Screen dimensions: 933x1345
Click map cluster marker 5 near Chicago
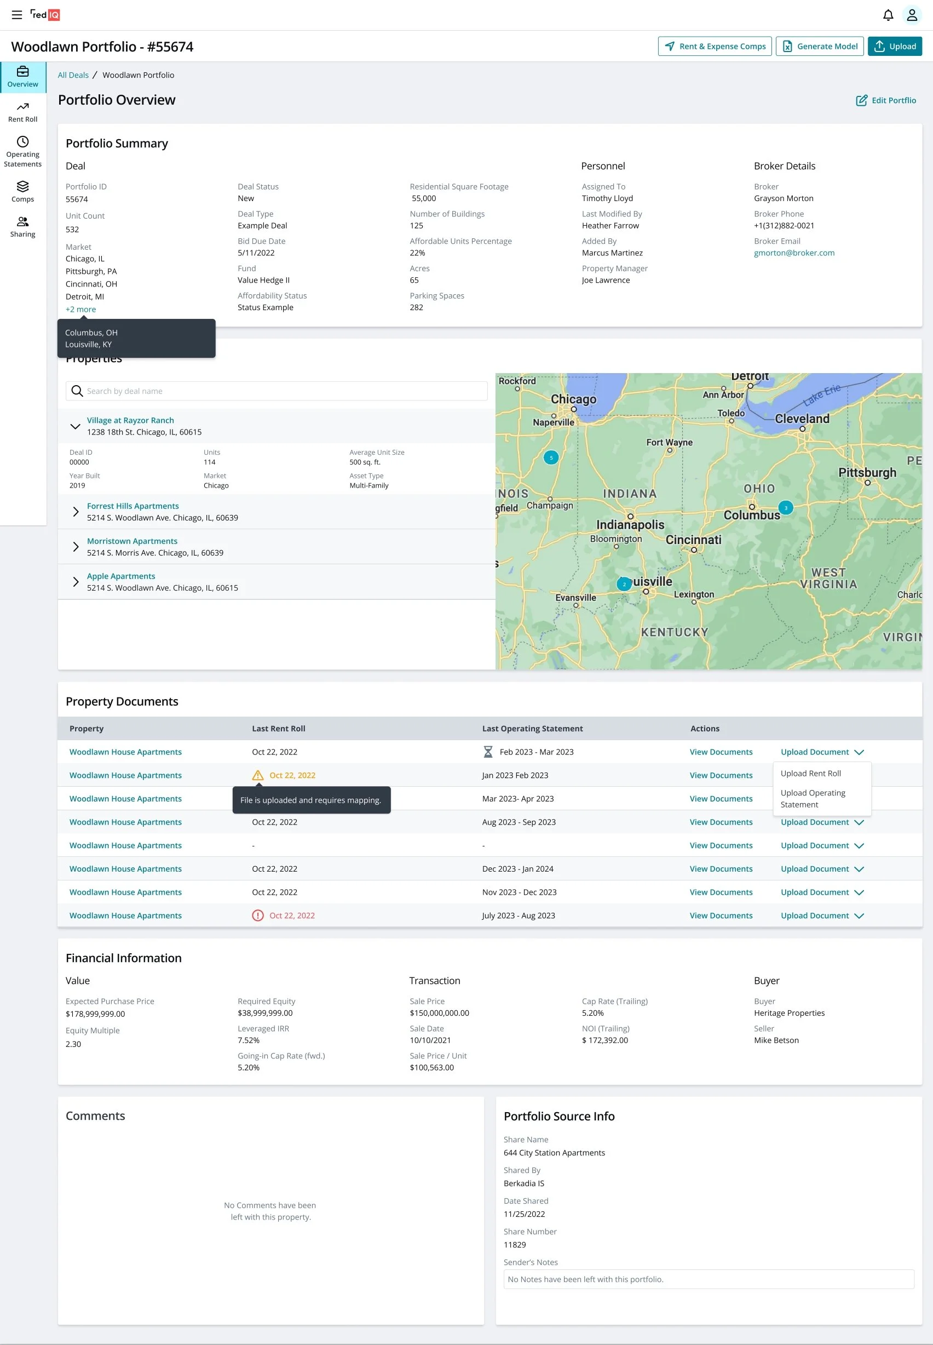click(x=551, y=457)
